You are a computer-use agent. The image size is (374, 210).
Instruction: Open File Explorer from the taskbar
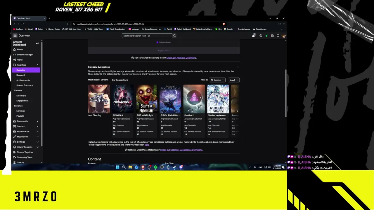pyautogui.click(x=130, y=167)
